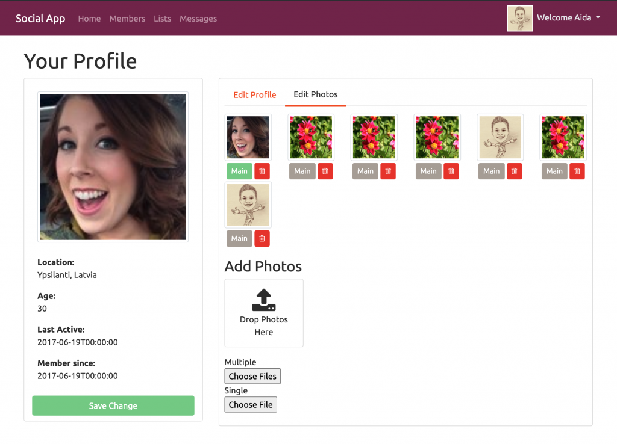Select the woman's selfie thumbnail
The image size is (617, 444).
(x=248, y=137)
